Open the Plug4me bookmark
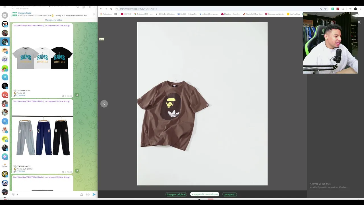This screenshot has height=205, width=364. 230,14
